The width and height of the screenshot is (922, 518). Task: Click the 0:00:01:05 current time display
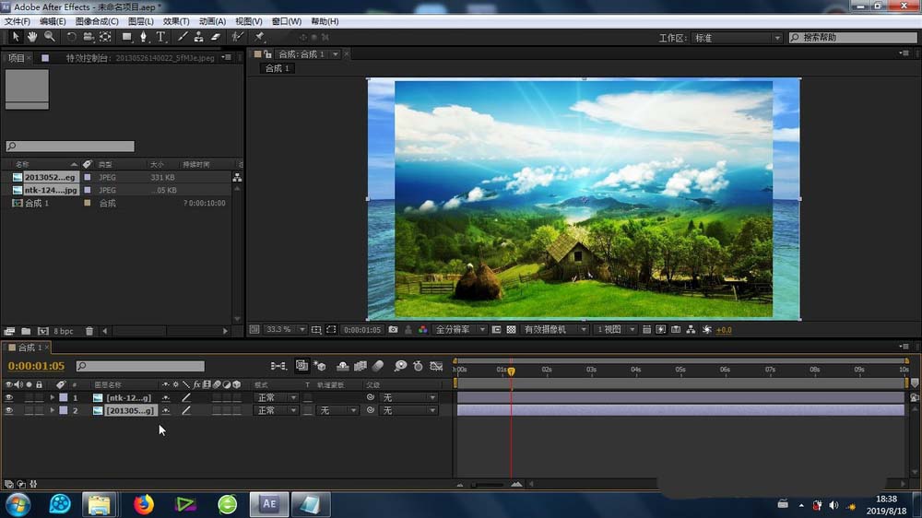click(x=37, y=366)
